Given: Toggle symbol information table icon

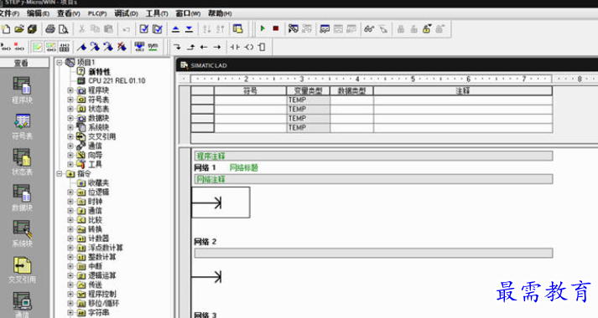Looking at the screenshot, I should tap(65, 47).
